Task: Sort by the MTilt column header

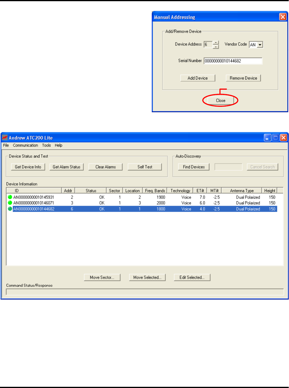Action: pos(214,191)
